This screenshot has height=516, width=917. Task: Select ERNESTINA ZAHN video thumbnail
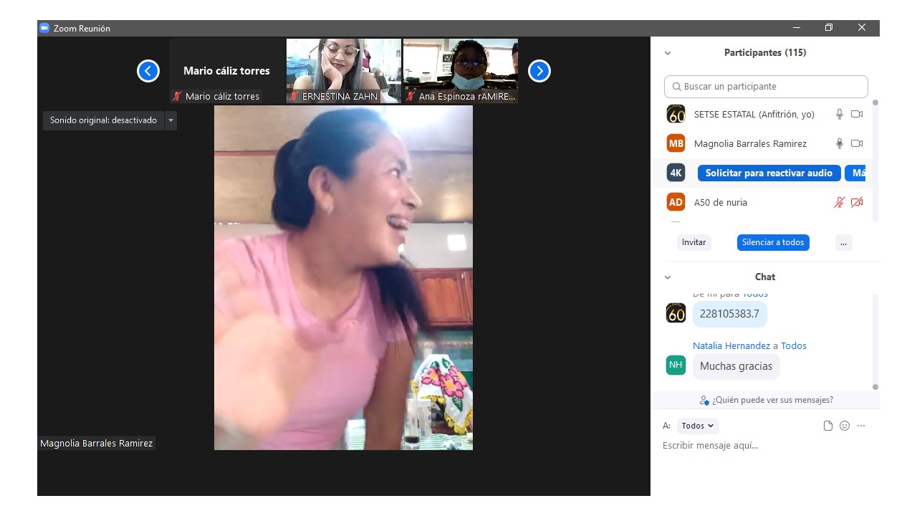(344, 71)
